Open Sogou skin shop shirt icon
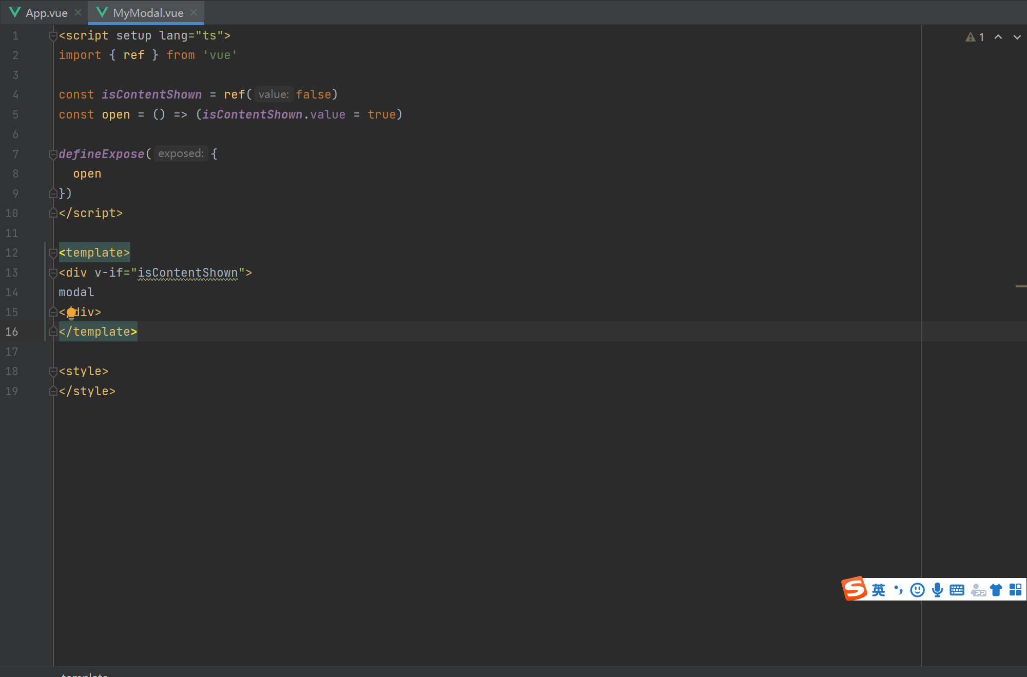 pyautogui.click(x=996, y=589)
